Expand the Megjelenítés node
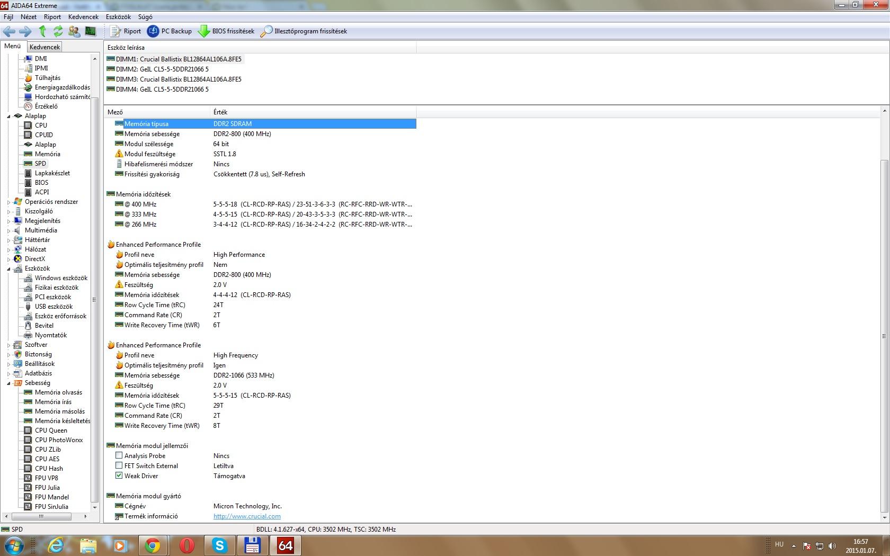890x556 pixels. (8, 221)
